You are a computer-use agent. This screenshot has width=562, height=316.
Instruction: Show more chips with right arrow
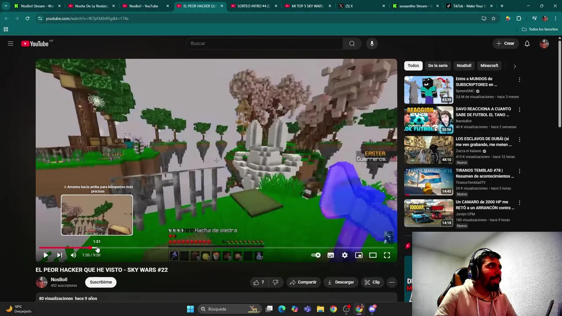pyautogui.click(x=515, y=66)
